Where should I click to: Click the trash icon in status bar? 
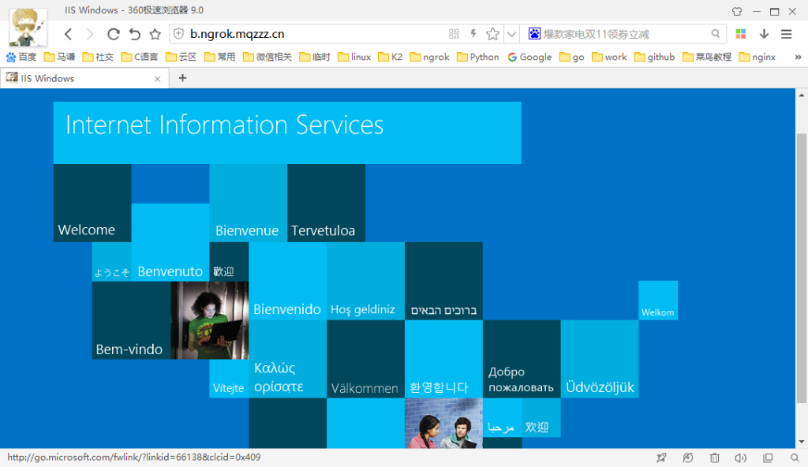tap(714, 458)
